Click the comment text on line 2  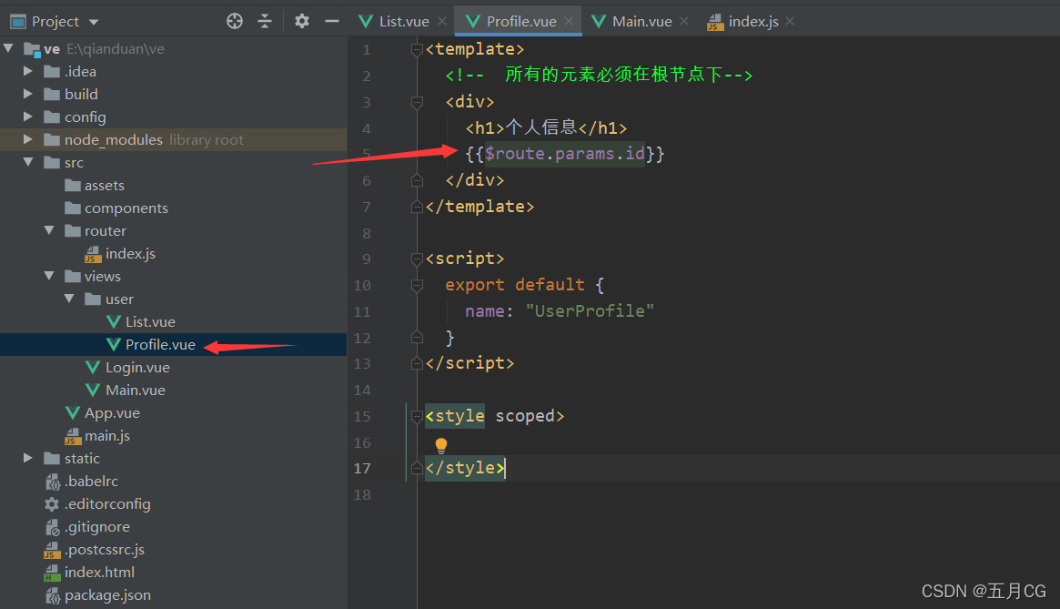[599, 76]
